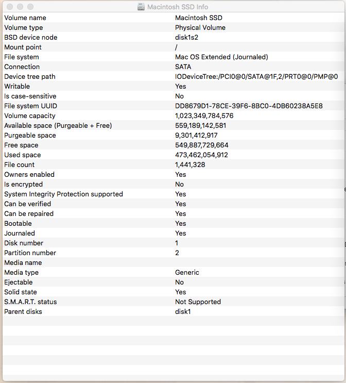The width and height of the screenshot is (346, 383).
Task: Select the Yes value for Can be verified
Action: (x=181, y=204)
